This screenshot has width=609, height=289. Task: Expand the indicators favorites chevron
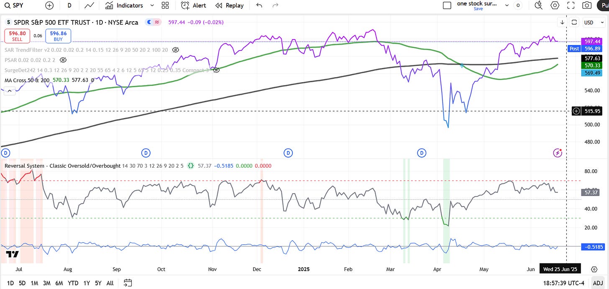152,5
